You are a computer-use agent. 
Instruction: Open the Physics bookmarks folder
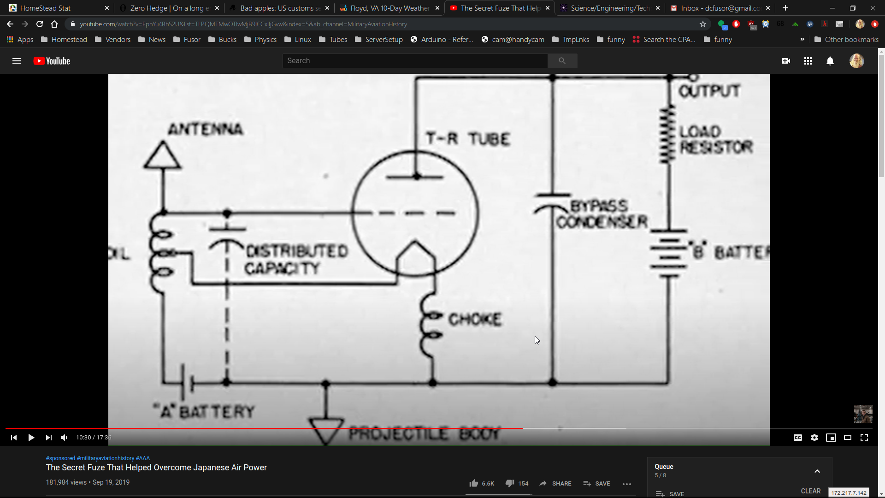(260, 40)
